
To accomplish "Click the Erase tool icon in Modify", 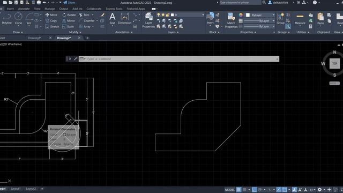I will tap(102, 15).
